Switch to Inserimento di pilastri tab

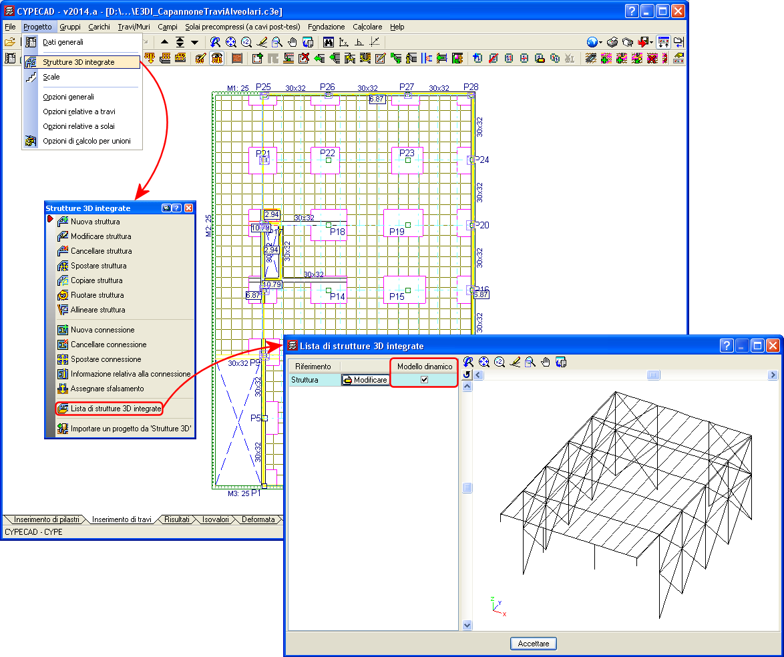[x=47, y=519]
